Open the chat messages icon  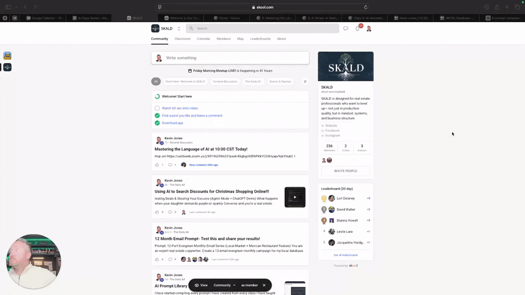pos(346,29)
